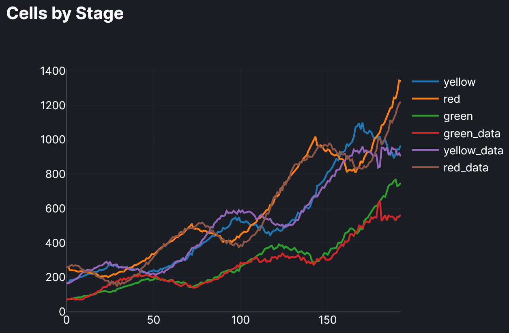Click the sharp spike peak of the red green_data line
The width and height of the screenshot is (509, 333).
pos(380,201)
